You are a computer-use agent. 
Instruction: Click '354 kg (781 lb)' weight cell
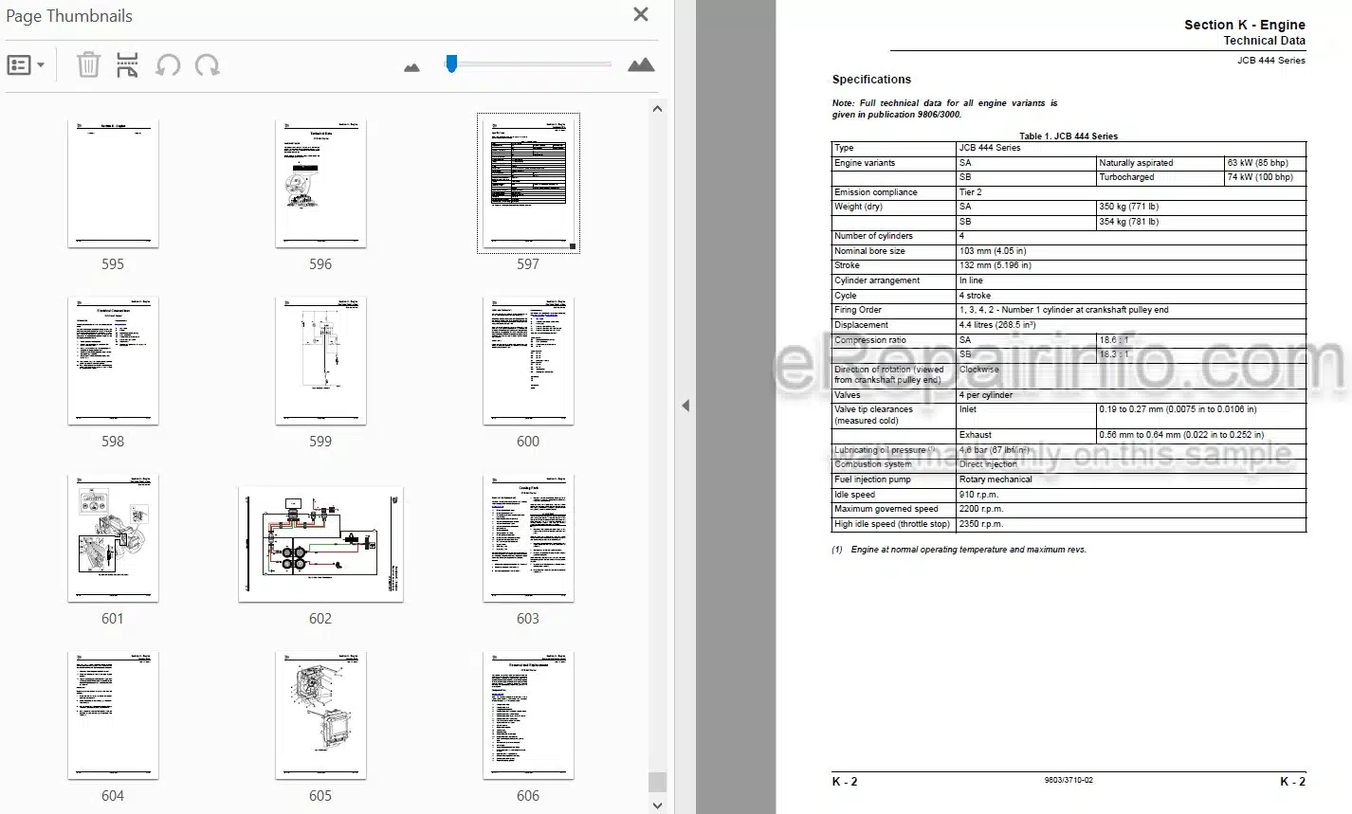click(x=1128, y=222)
